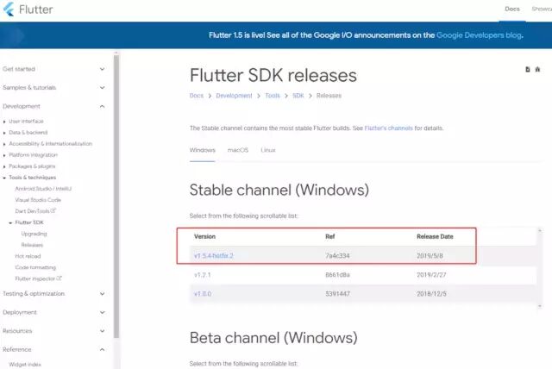
Task: Click the report issue icon beside title
Action: click(537, 69)
